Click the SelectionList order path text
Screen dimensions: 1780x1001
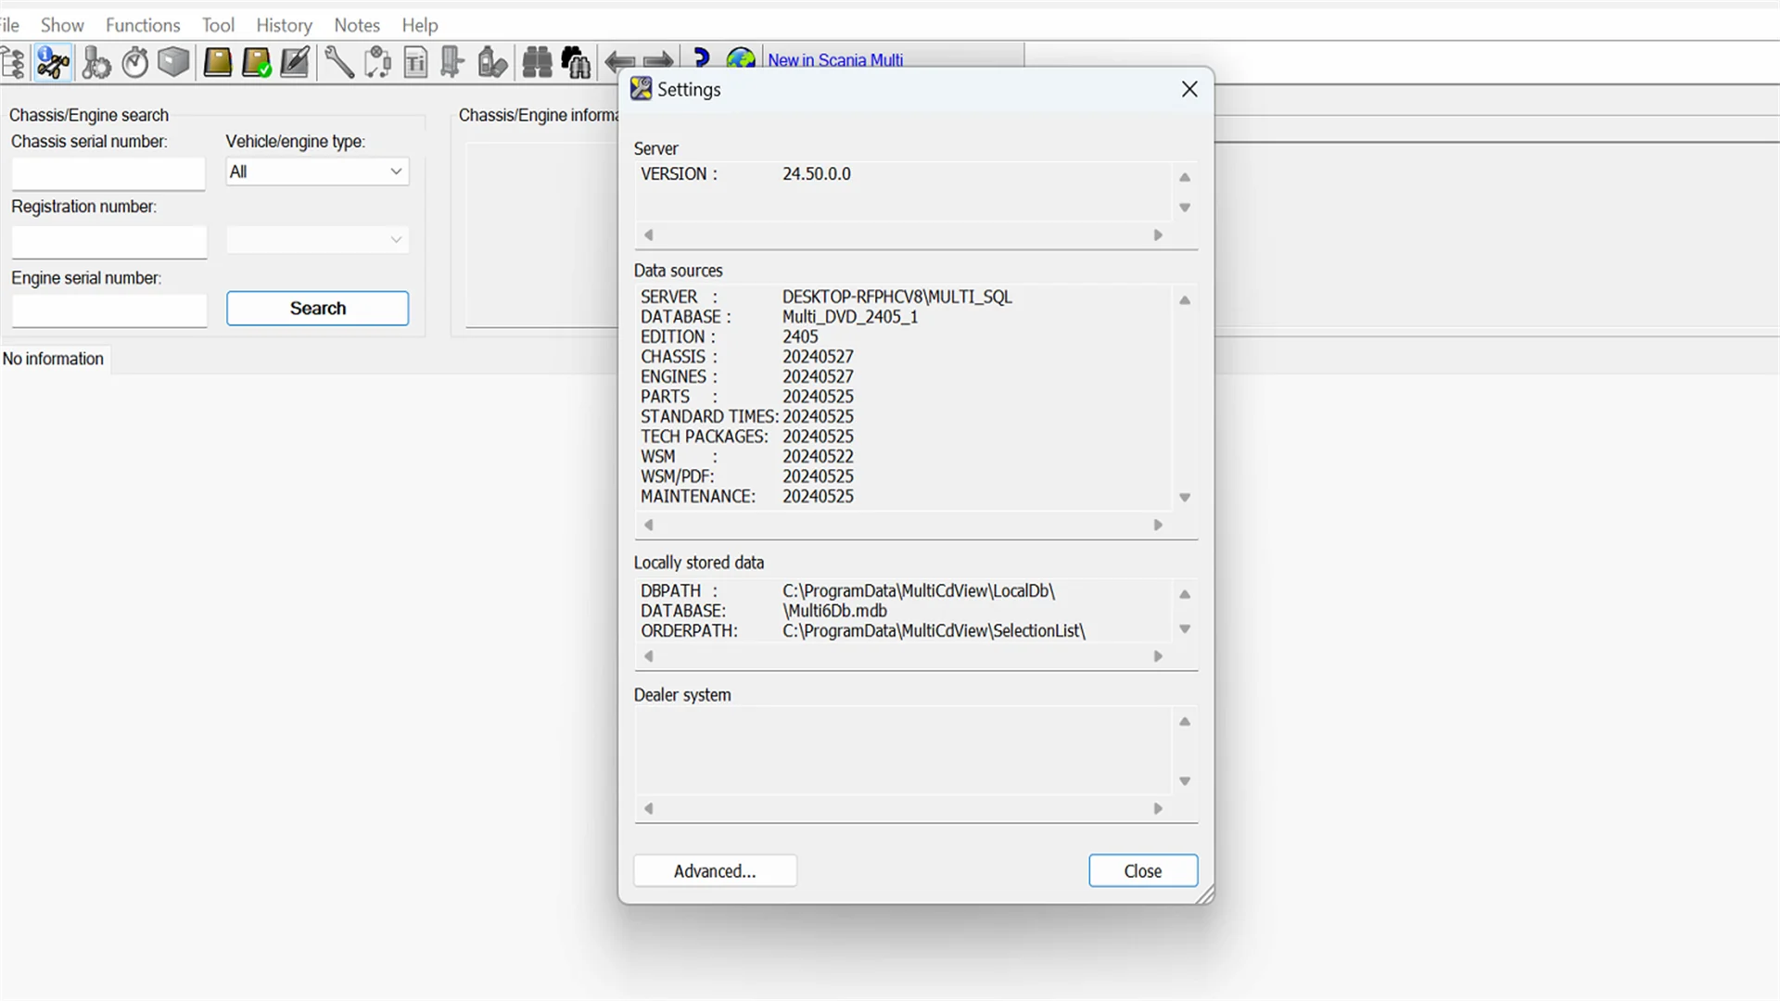point(934,631)
